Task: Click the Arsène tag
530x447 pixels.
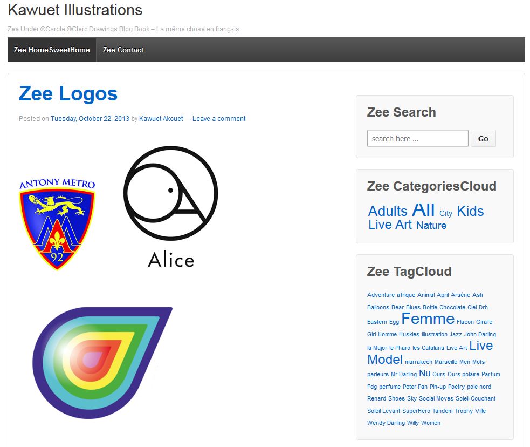Action: point(460,295)
